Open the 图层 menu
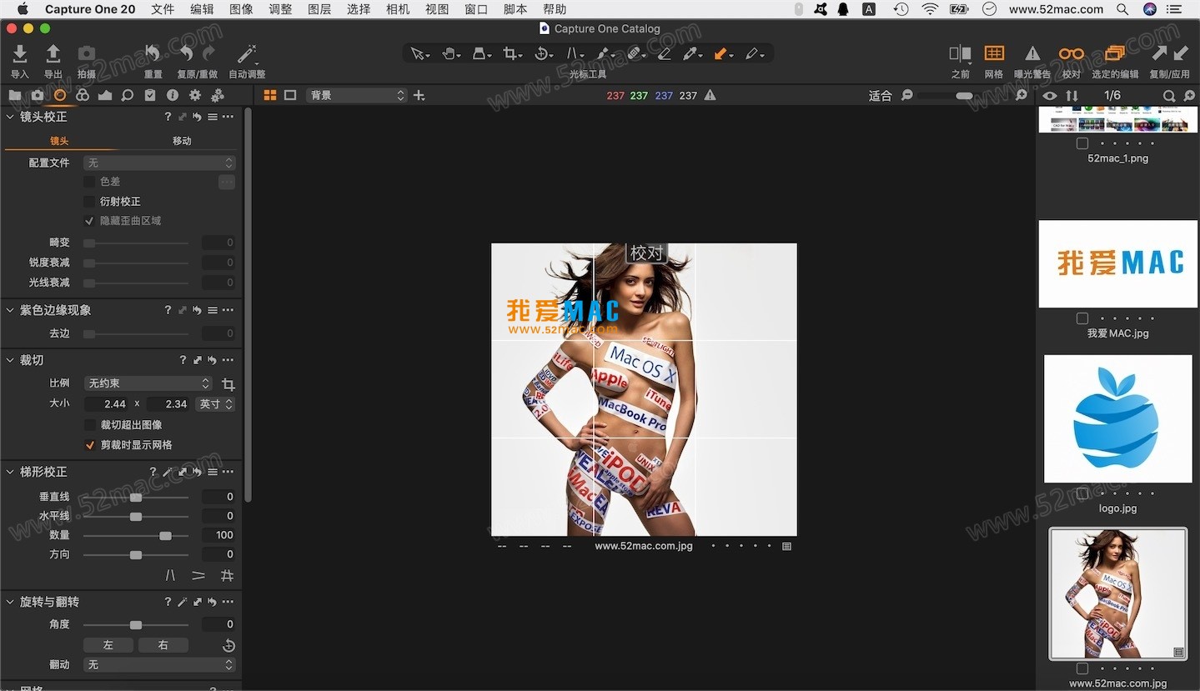The height and width of the screenshot is (691, 1200). coord(319,9)
